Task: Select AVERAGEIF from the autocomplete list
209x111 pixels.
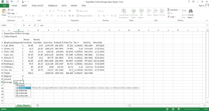Action: 23,93
